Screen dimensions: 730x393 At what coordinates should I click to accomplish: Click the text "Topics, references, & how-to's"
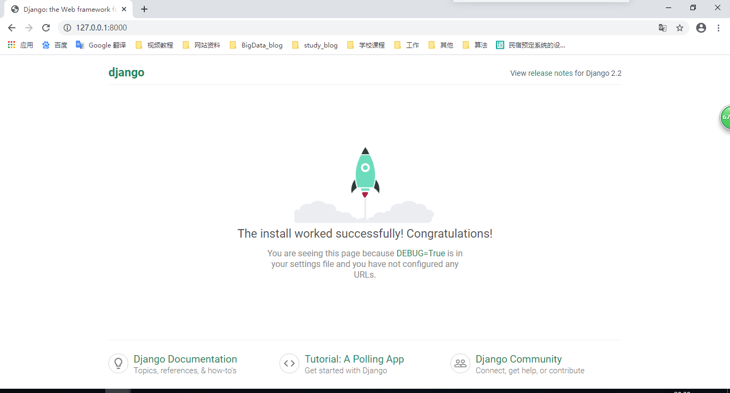(185, 371)
